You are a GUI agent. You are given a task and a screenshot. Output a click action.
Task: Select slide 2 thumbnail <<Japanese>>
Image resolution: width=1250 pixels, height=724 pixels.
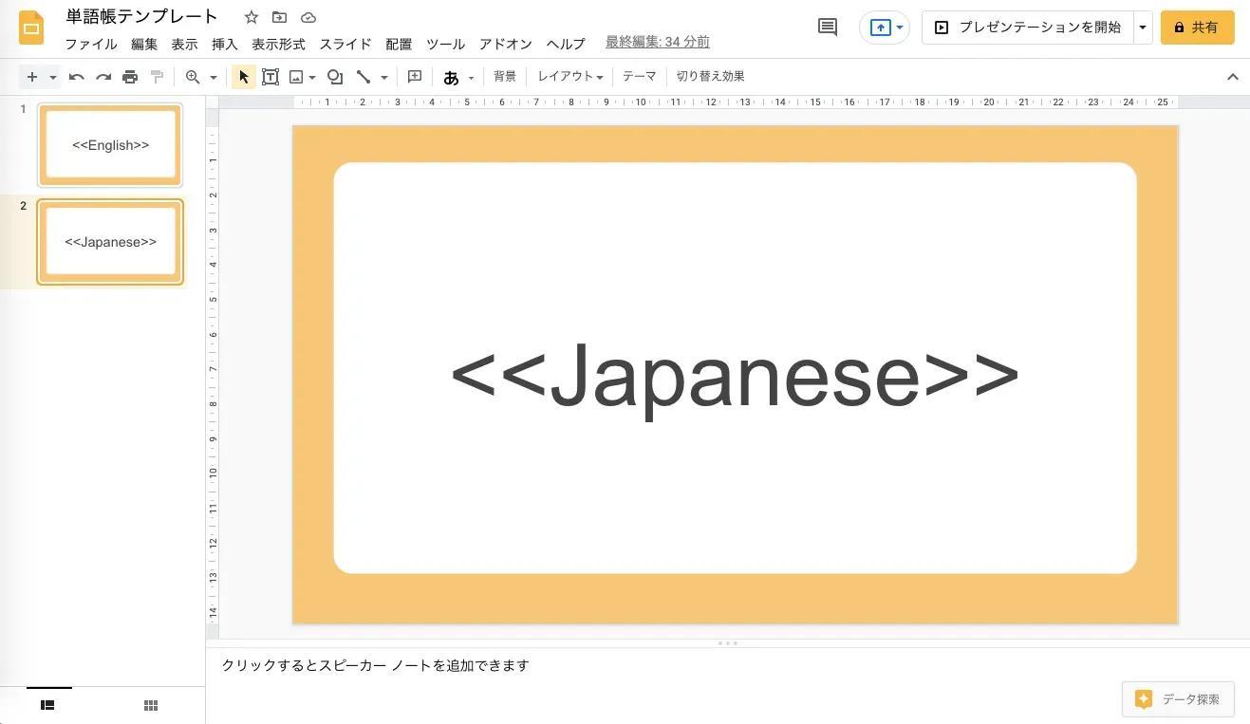[x=110, y=242]
